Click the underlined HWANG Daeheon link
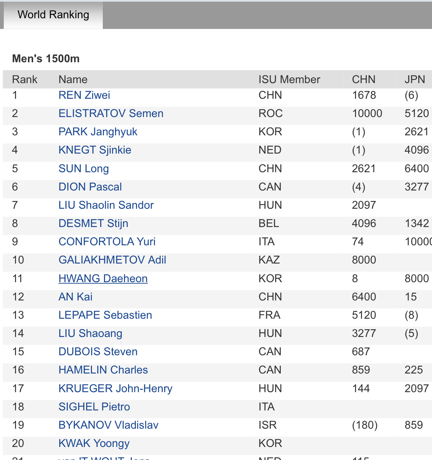The width and height of the screenshot is (432, 460). point(103,278)
